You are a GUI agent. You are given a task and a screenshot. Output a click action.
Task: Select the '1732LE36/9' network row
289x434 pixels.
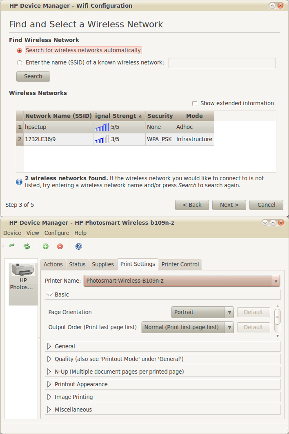click(x=115, y=139)
